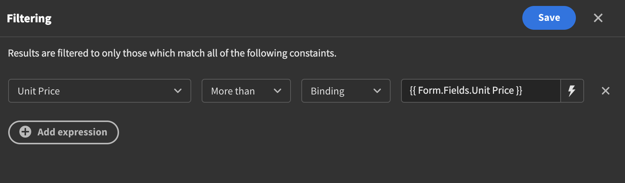Click the Add expression label text
Screen dimensions: 625x183
(72, 132)
